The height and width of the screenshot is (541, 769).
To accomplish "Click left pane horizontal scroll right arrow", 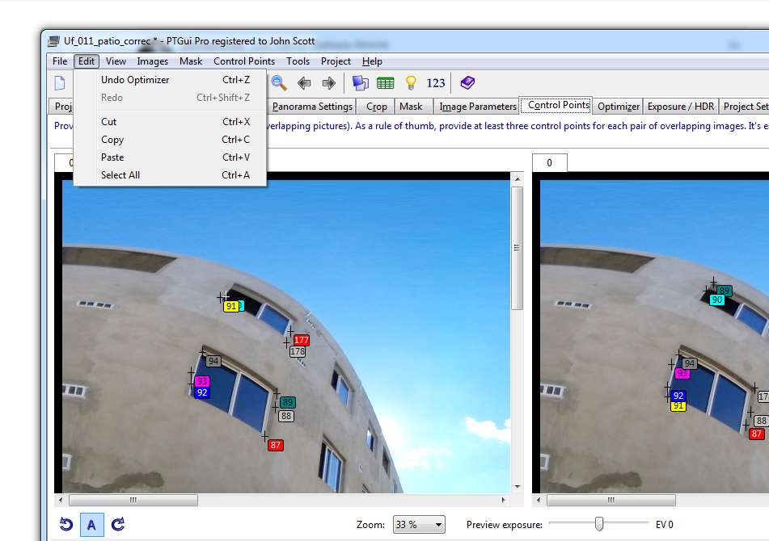I will point(503,500).
